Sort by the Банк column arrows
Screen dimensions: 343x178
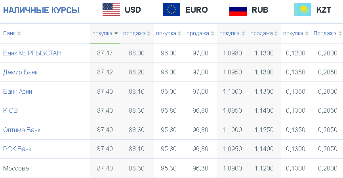click(x=19, y=33)
